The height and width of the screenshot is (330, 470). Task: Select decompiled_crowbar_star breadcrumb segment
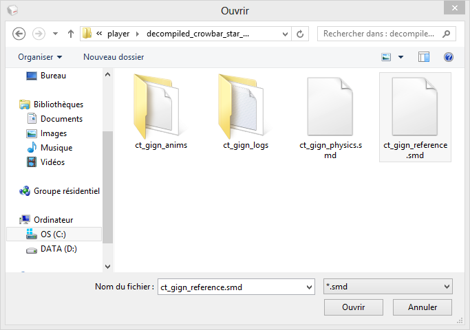pos(197,34)
